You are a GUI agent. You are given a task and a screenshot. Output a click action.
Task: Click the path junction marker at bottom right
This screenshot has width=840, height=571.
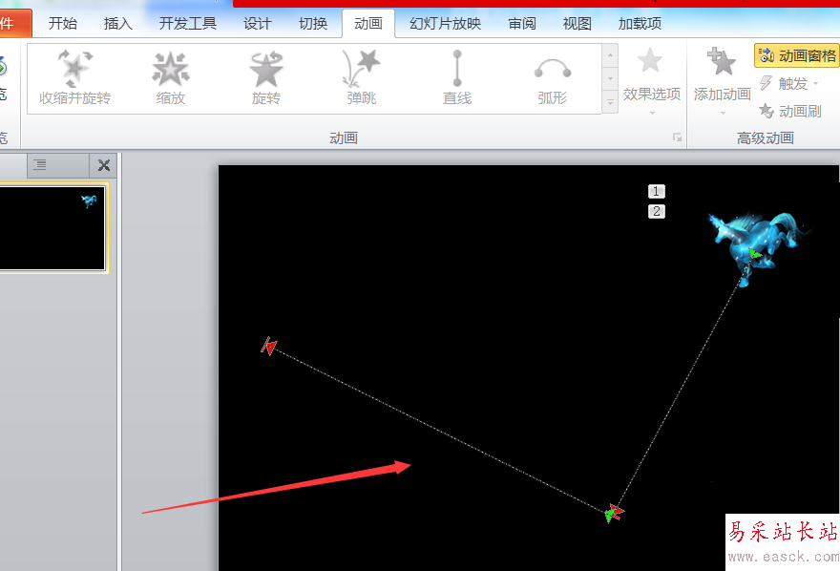coord(614,513)
